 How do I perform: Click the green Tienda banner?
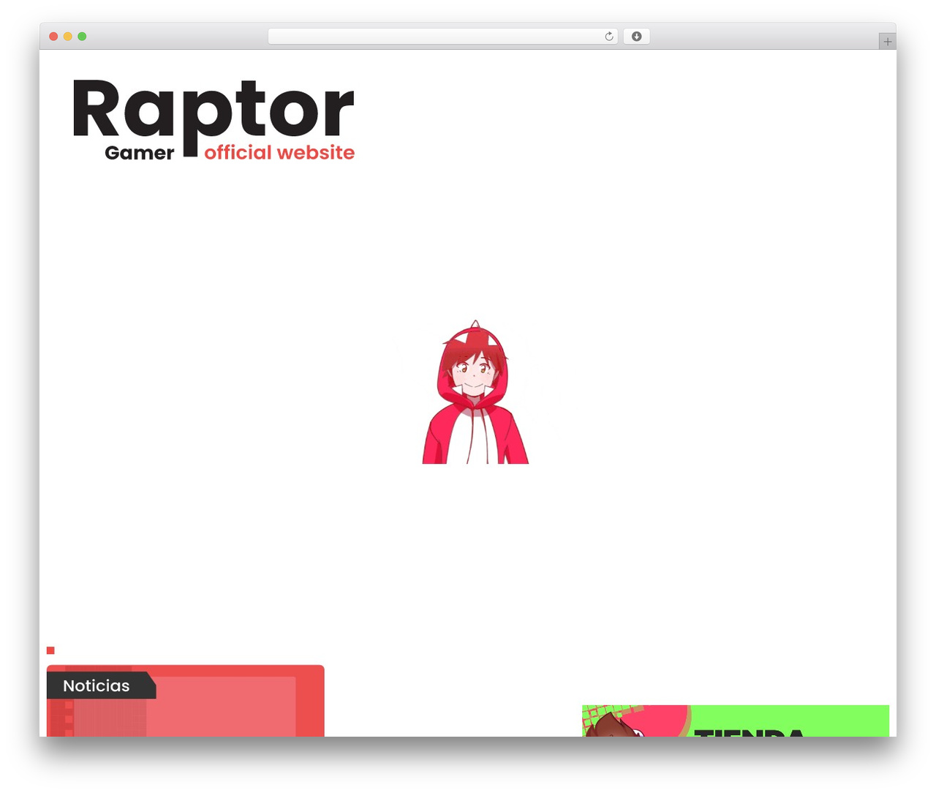pyautogui.click(x=735, y=721)
